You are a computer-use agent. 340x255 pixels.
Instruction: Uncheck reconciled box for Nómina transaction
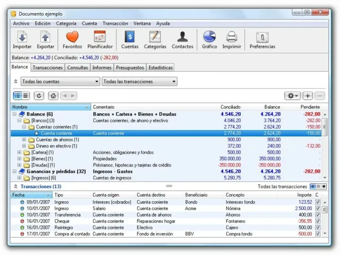coord(317,209)
